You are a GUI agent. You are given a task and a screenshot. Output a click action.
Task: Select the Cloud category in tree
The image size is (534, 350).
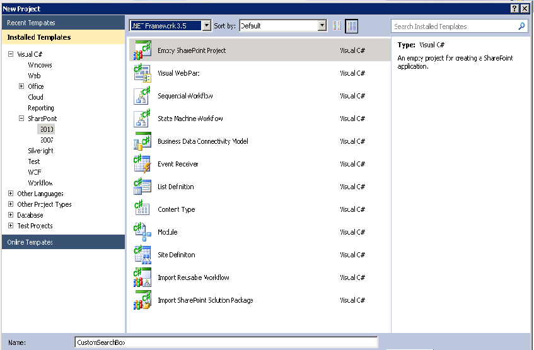click(35, 97)
